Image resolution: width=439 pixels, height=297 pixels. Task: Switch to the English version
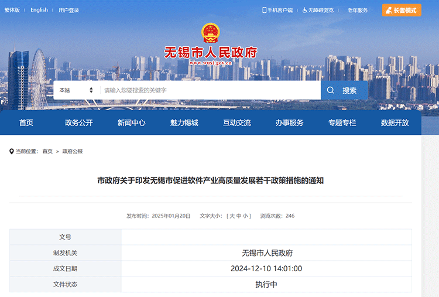pos(39,10)
